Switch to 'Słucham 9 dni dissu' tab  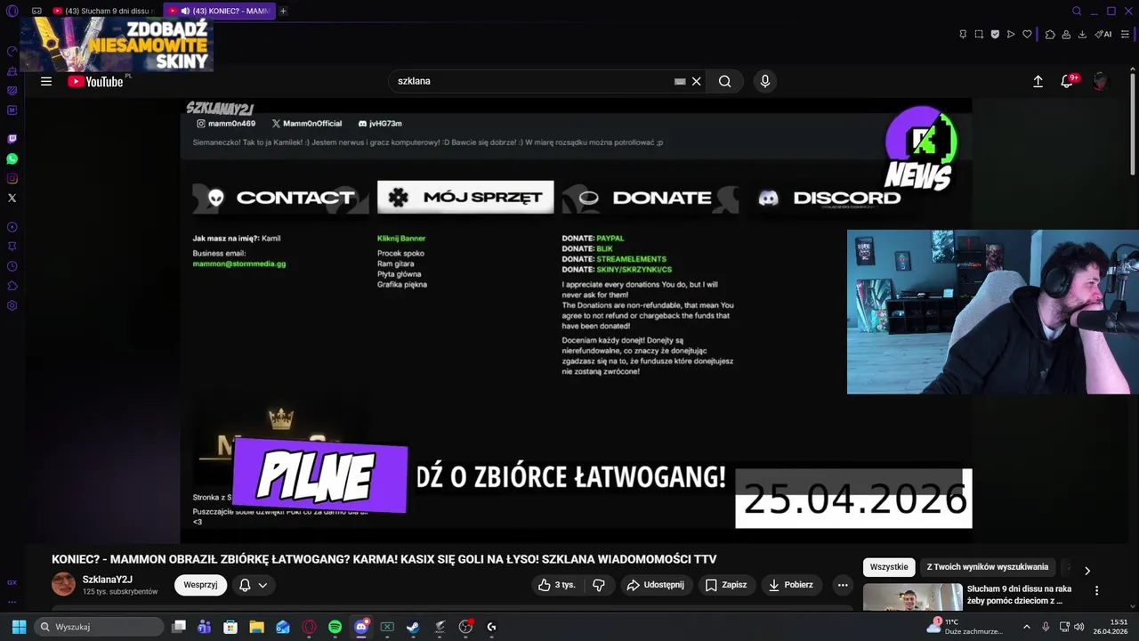pos(105,11)
